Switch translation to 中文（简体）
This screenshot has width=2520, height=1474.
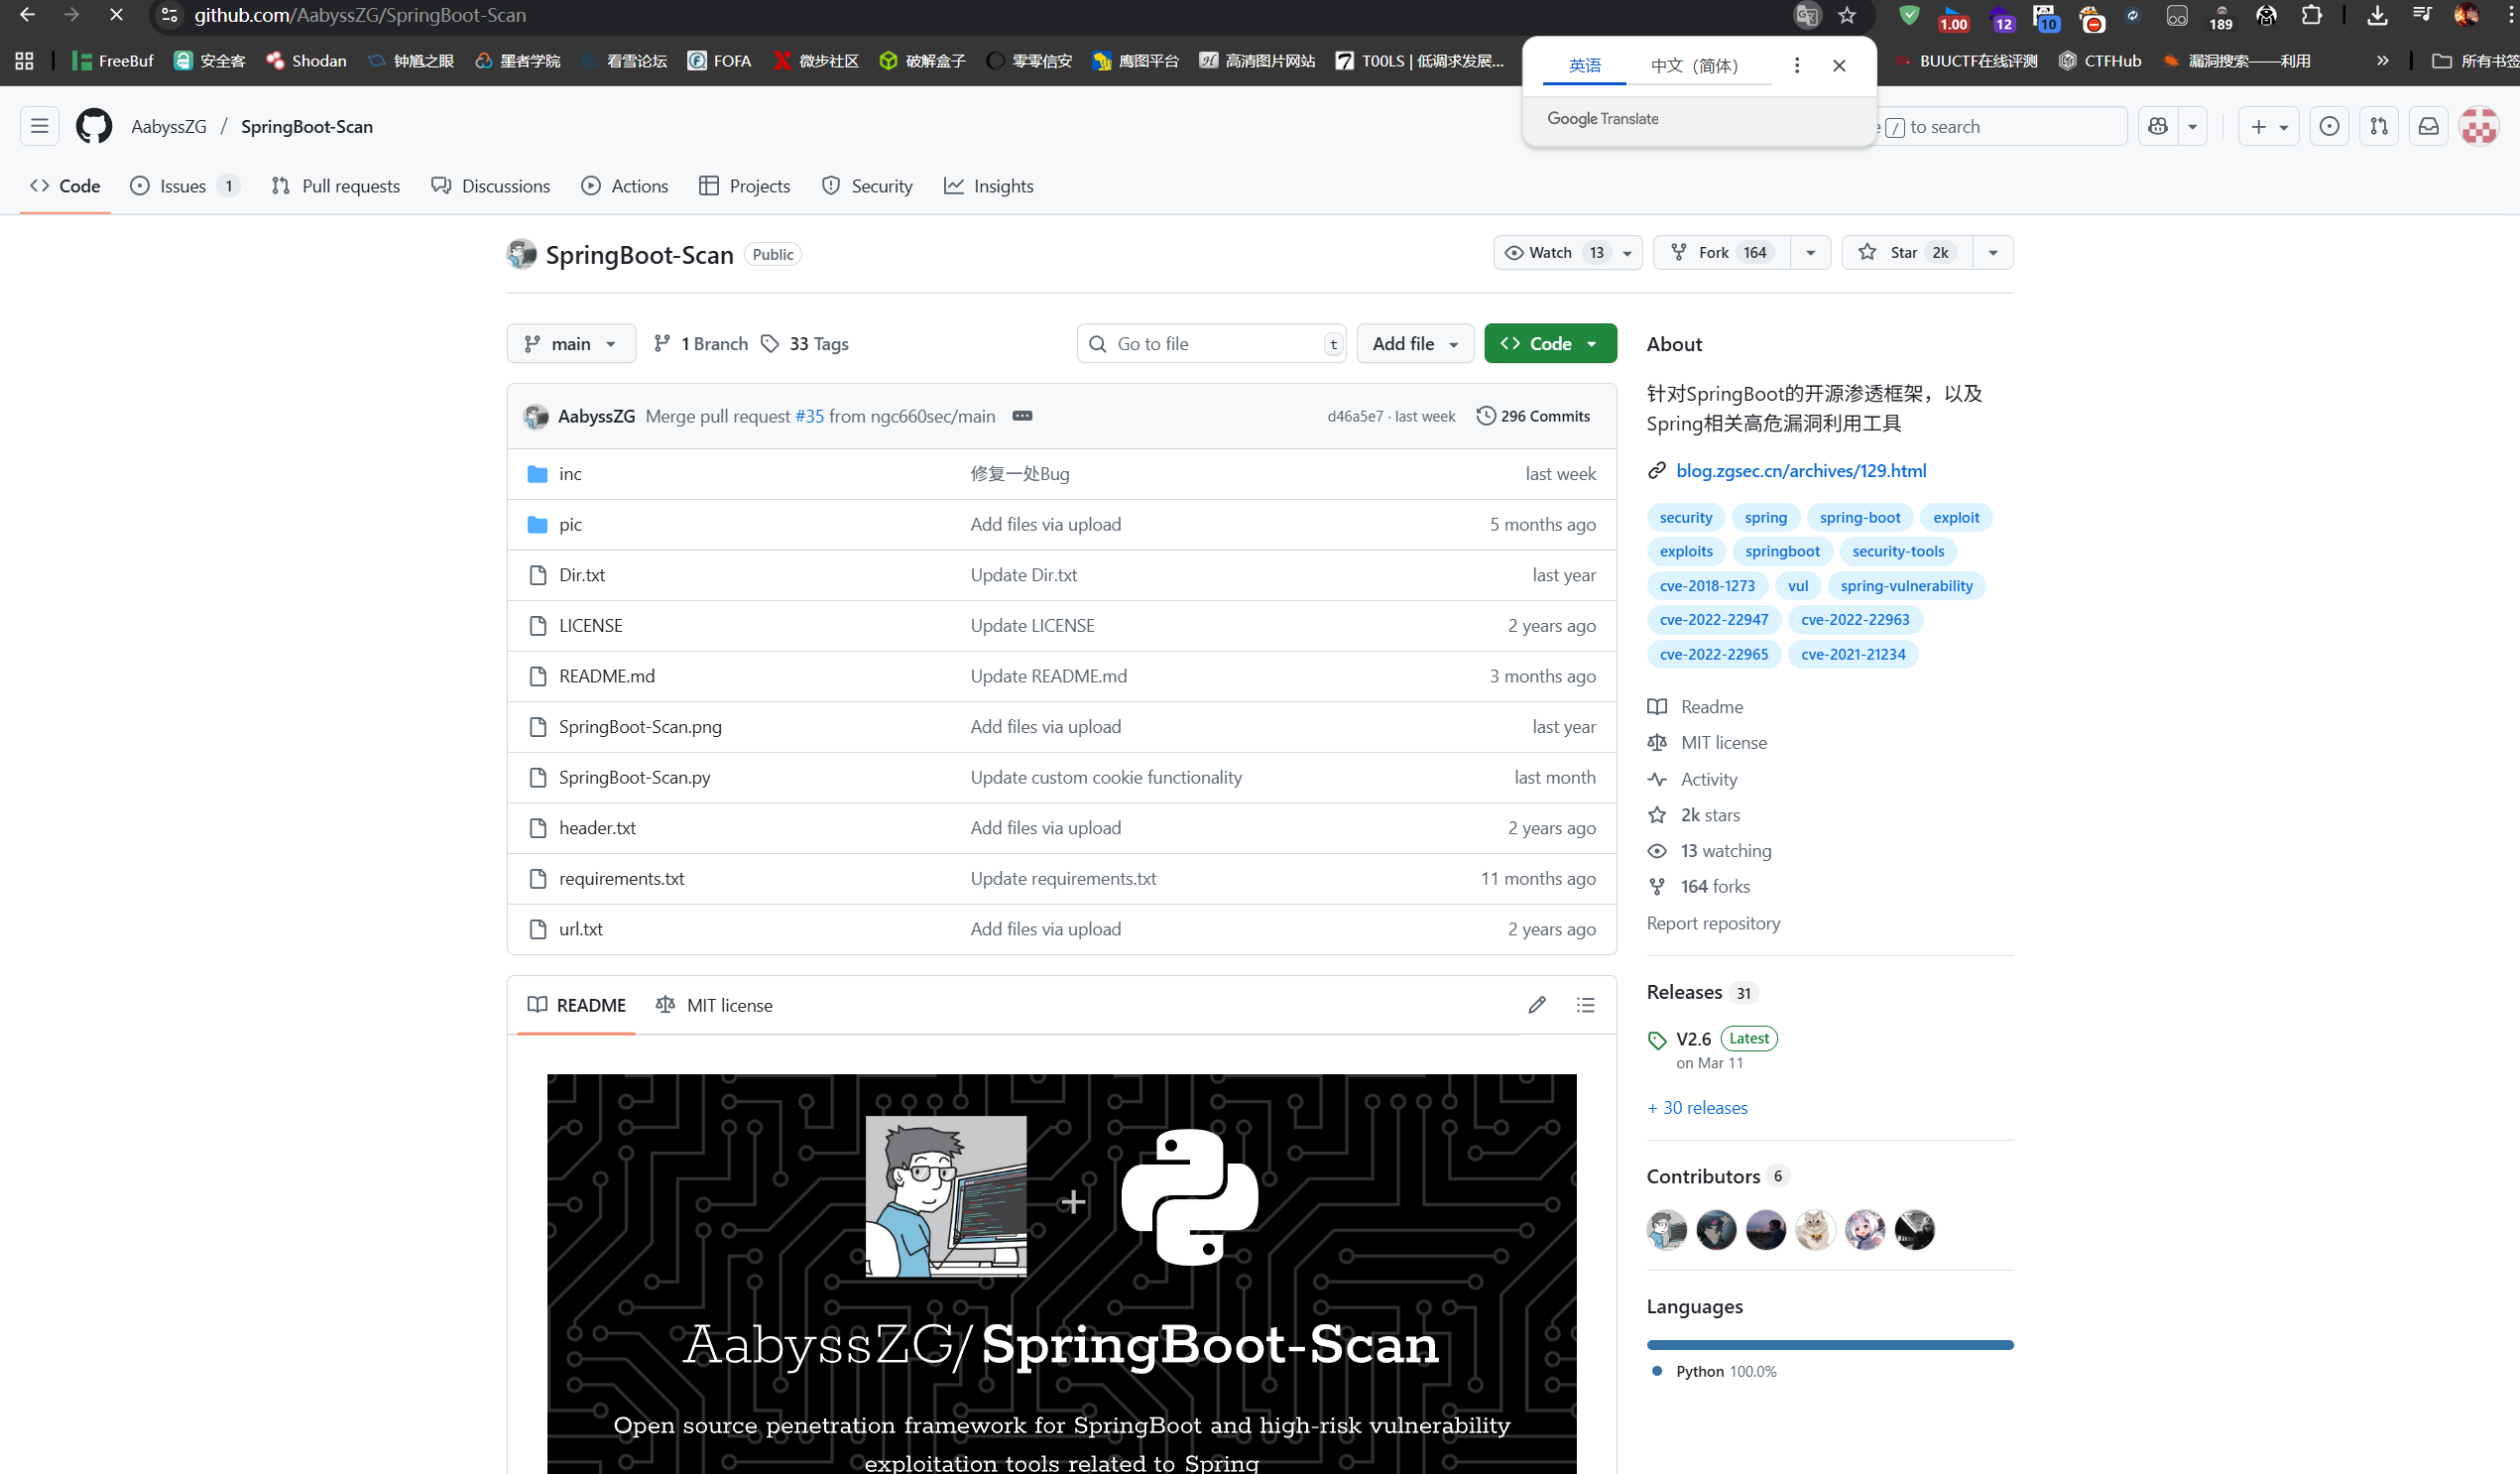(1694, 66)
